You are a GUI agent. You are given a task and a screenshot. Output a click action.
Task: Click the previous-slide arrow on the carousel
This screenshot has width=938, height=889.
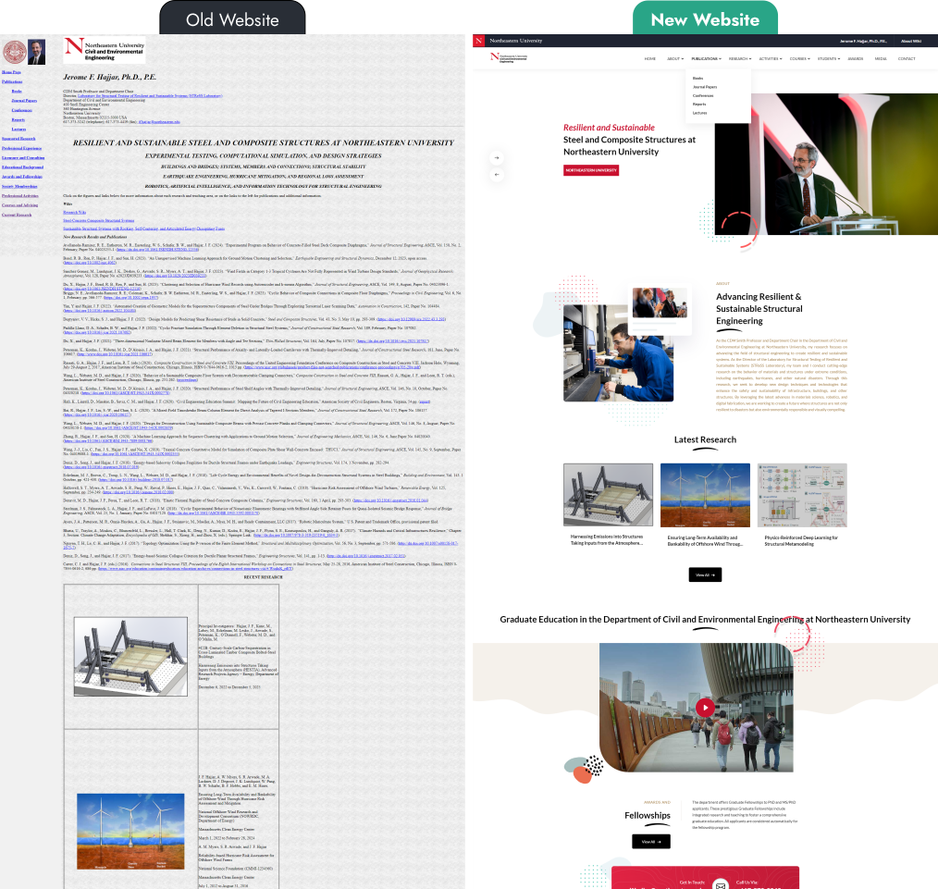click(x=497, y=175)
